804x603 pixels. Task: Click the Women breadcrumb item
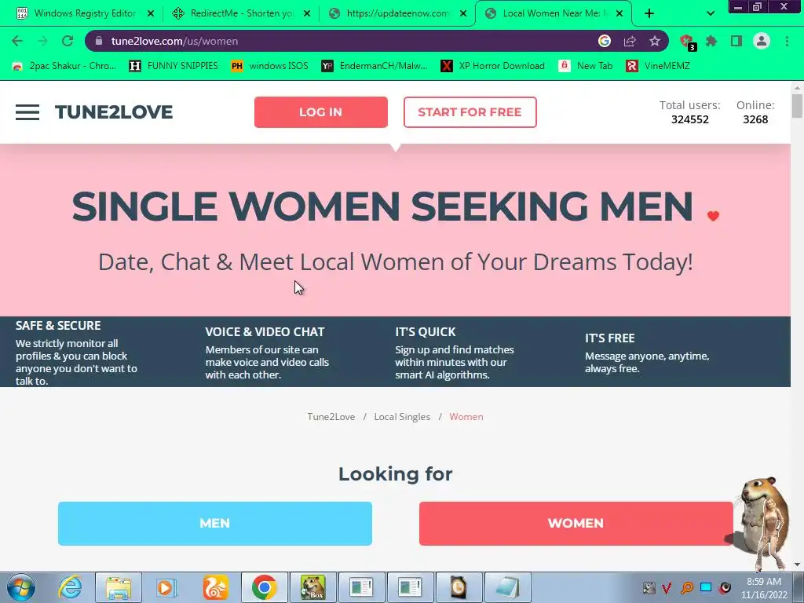coord(466,417)
